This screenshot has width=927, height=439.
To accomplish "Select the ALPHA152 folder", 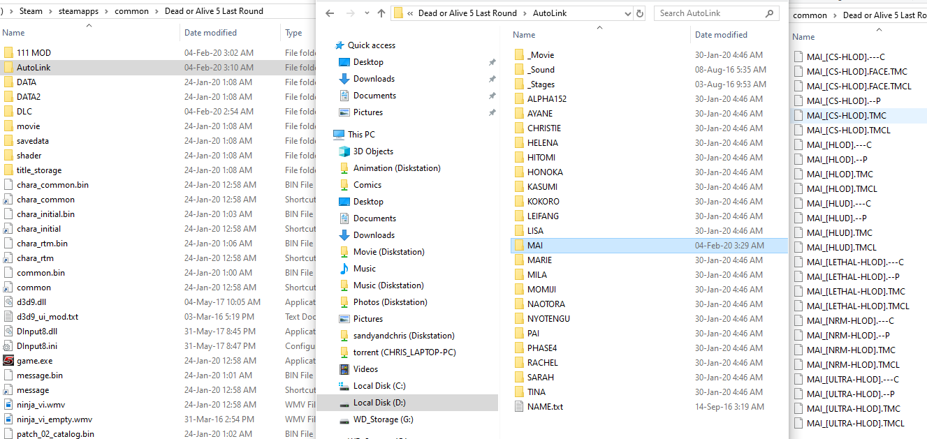I will 547,99.
